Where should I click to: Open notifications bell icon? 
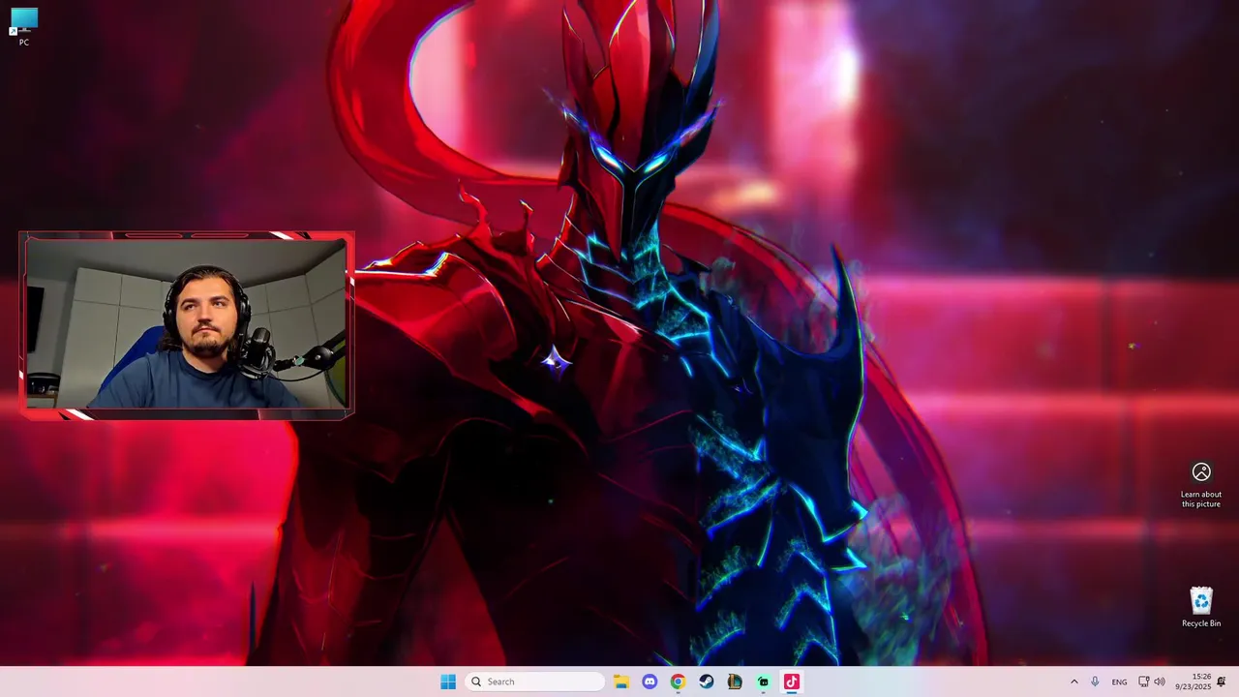[1222, 682]
